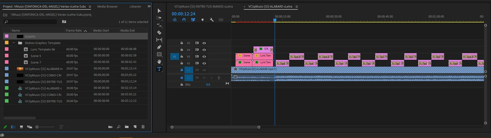Click the playhead timecode 00:00:12:24

tap(183, 14)
